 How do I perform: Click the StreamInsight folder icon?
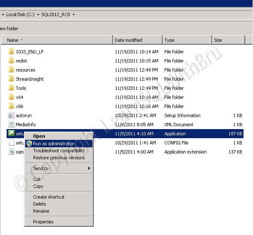(11, 79)
